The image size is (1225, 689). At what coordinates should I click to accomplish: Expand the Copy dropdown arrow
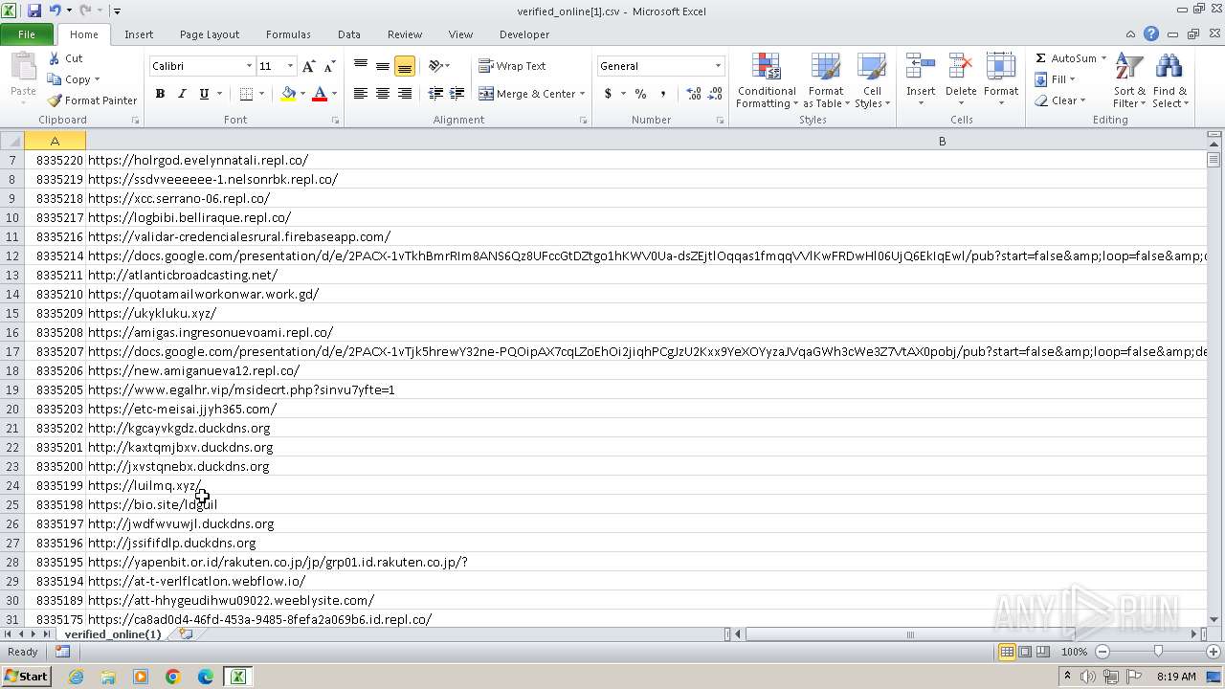pos(97,79)
